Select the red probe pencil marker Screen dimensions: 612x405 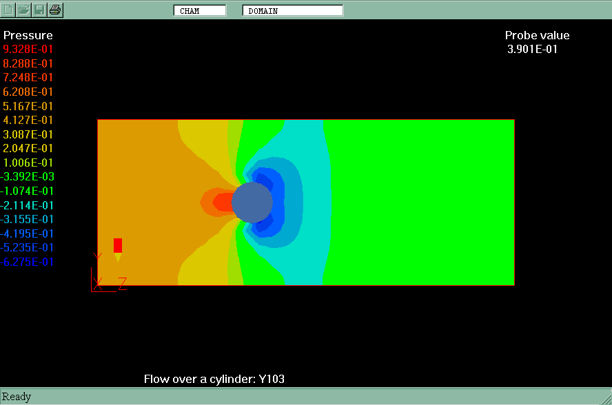118,248
